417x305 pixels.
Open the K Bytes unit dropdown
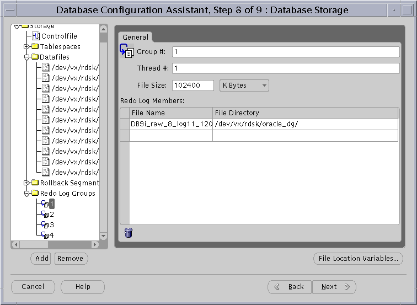pos(244,85)
